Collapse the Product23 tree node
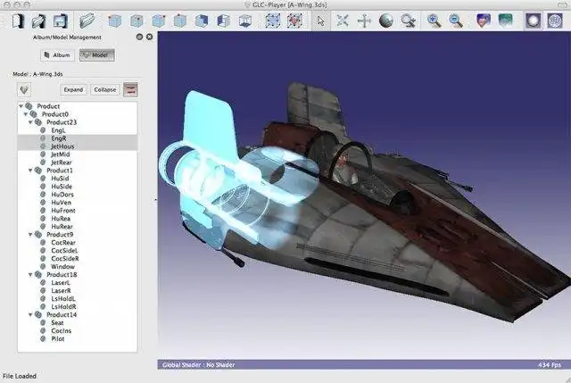Viewport: 571px width, 383px height. click(31, 122)
